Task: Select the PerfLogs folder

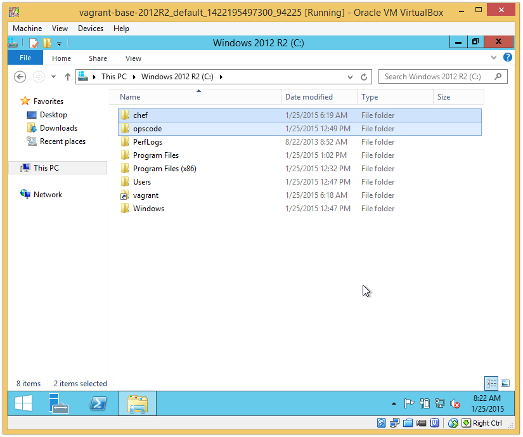Action: [299, 142]
